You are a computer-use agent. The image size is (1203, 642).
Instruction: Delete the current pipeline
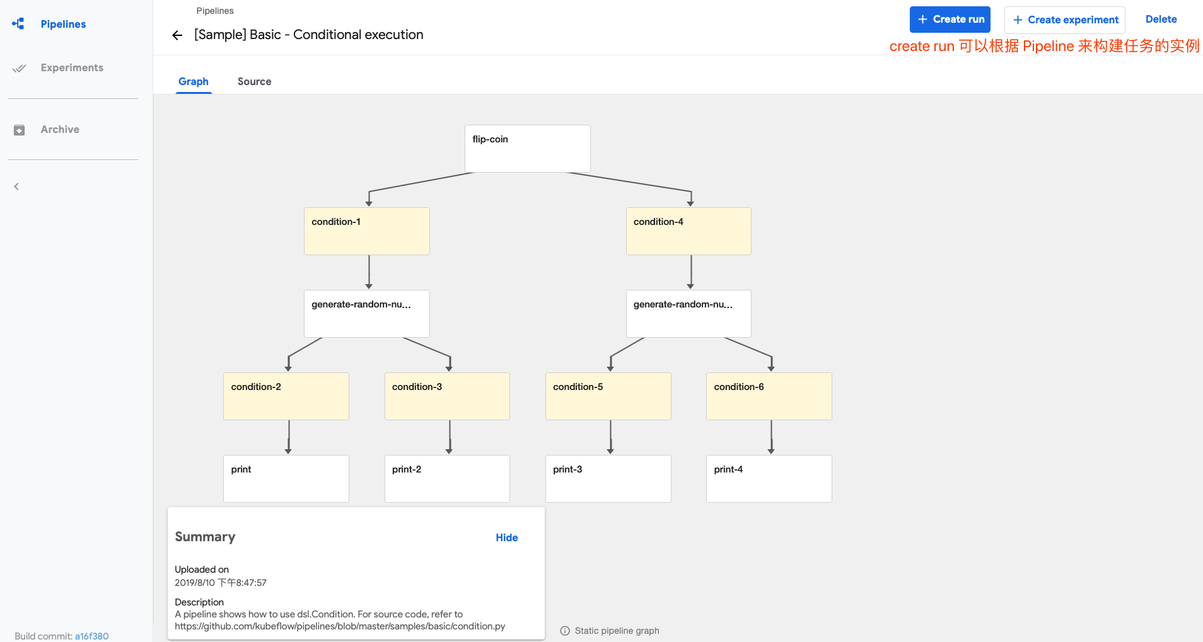(1161, 20)
